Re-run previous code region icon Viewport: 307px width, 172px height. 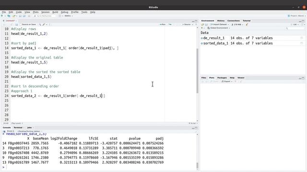[x=170, y=24]
